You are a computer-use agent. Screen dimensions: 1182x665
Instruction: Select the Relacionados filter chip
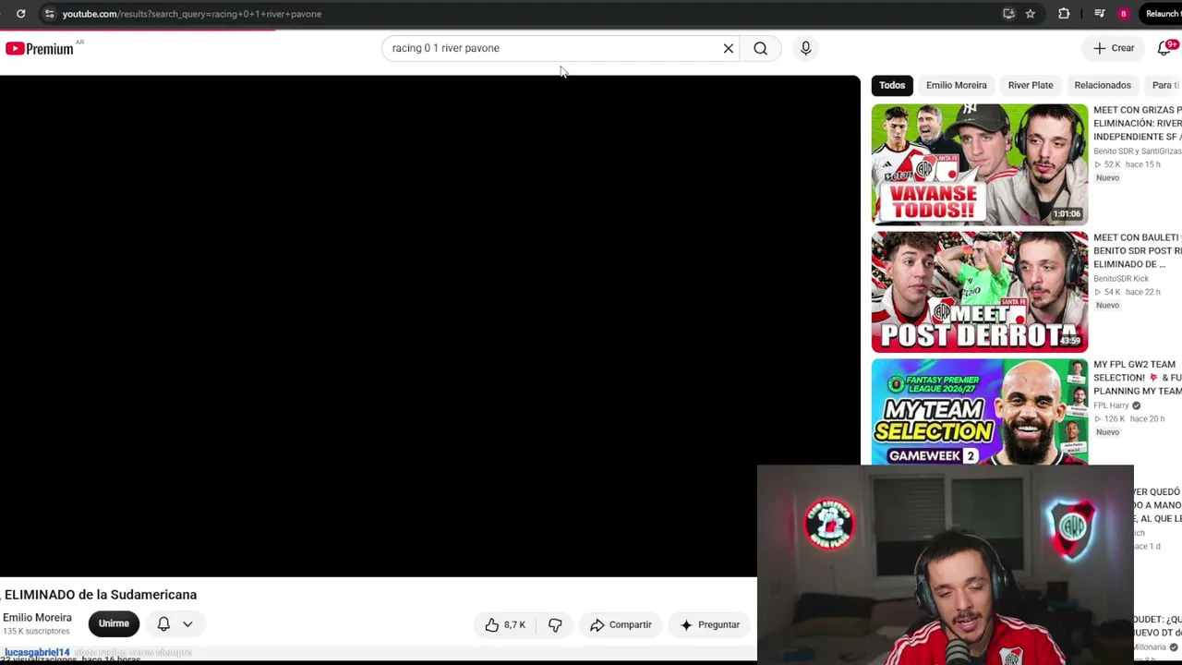1103,85
